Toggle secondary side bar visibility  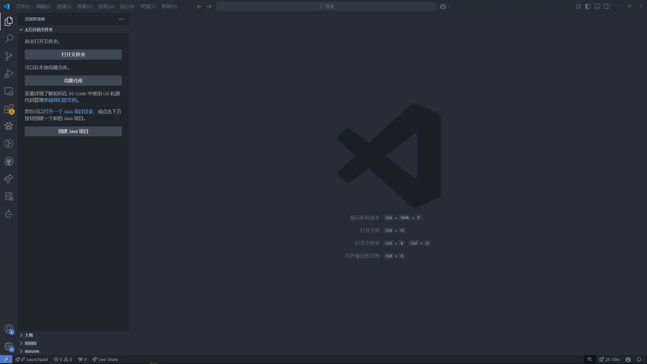[607, 7]
